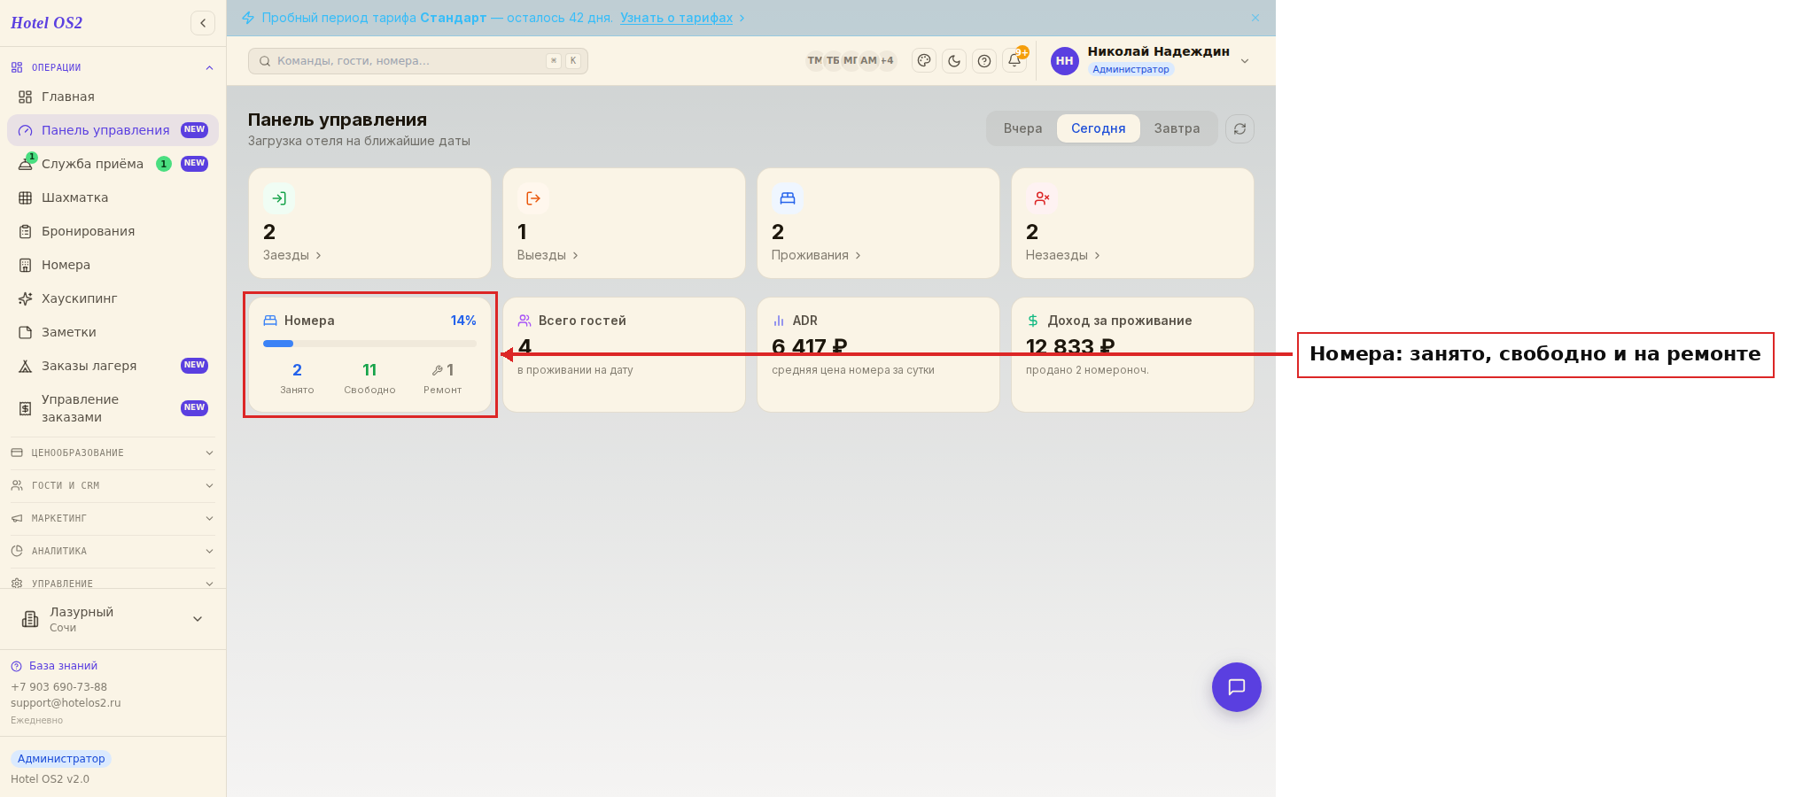Open notifications bell icon
Viewport: 1795px width, 797px height.
click(1014, 61)
